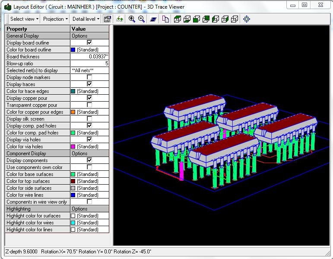The height and width of the screenshot is (259, 333).
Task: Open the **All nets** selection value
Action: 90,70
